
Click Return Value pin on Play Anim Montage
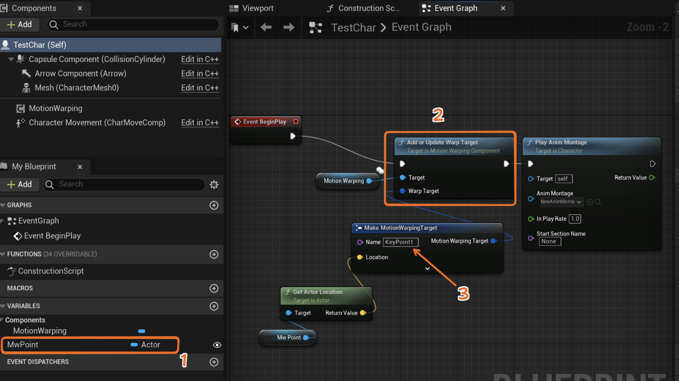point(652,178)
